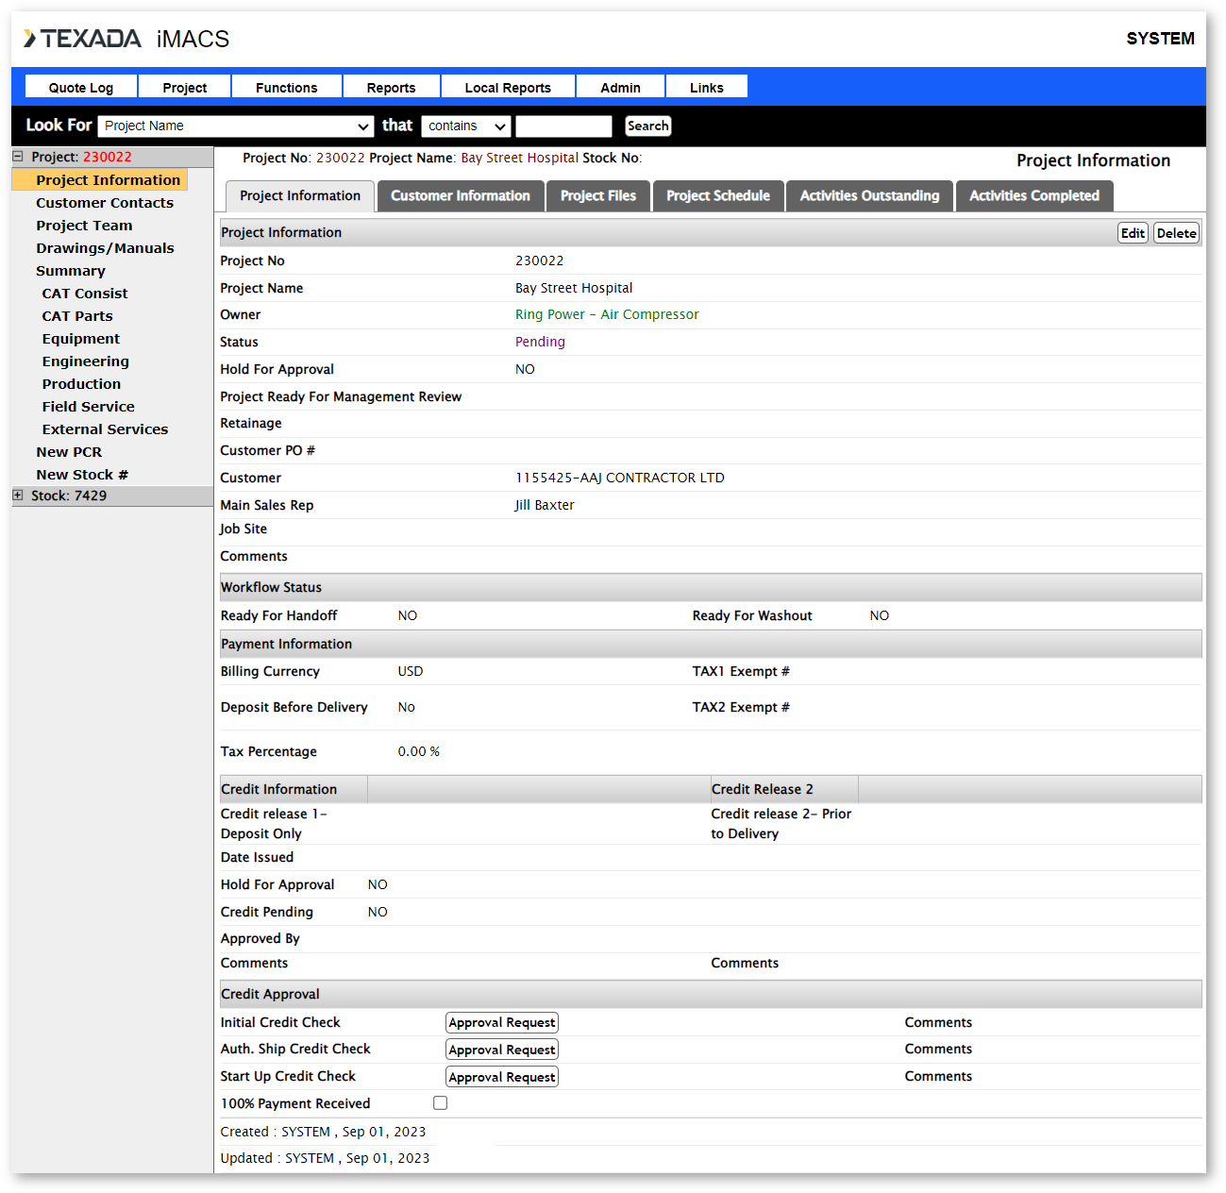Open the Local Reports menu
The width and height of the screenshot is (1226, 1193).
(x=508, y=88)
